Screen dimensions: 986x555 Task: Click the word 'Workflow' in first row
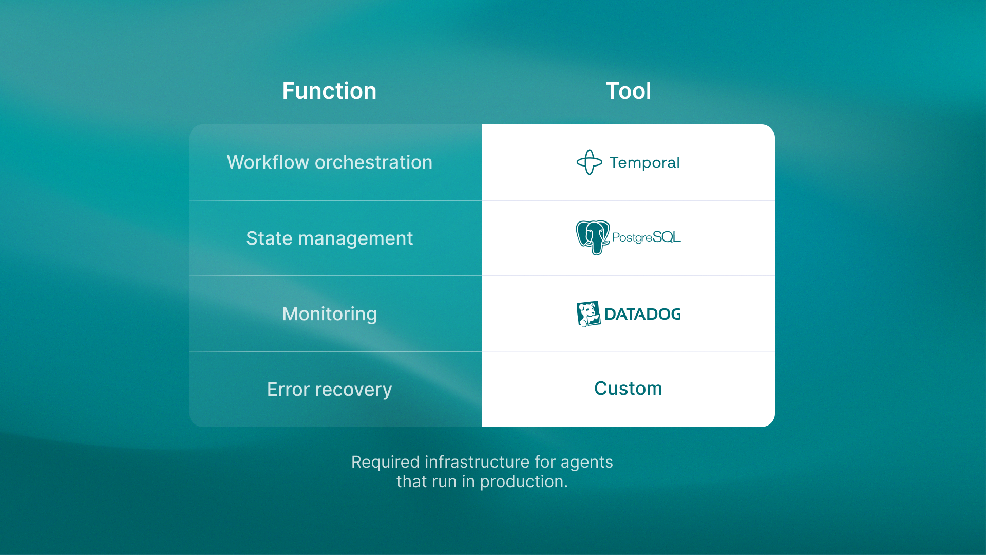[268, 162]
